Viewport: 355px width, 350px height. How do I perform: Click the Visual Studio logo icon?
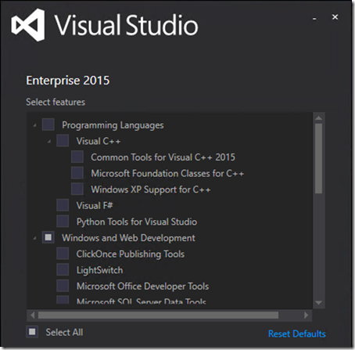tap(28, 25)
